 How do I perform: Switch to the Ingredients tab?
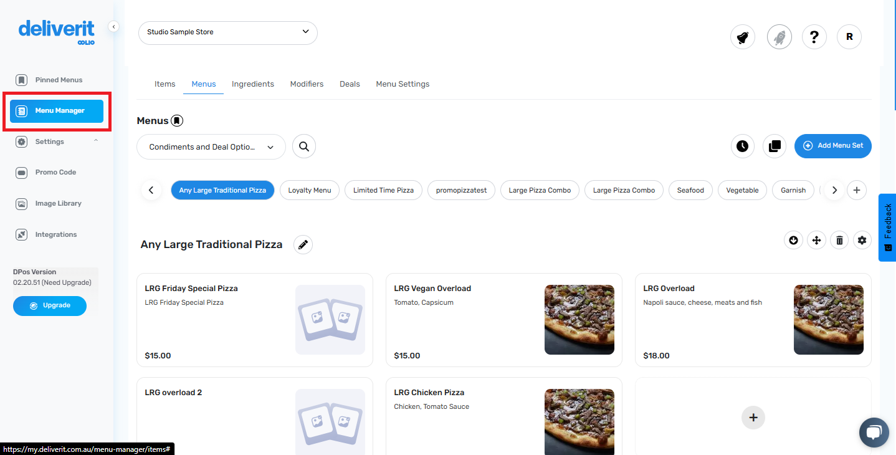253,84
